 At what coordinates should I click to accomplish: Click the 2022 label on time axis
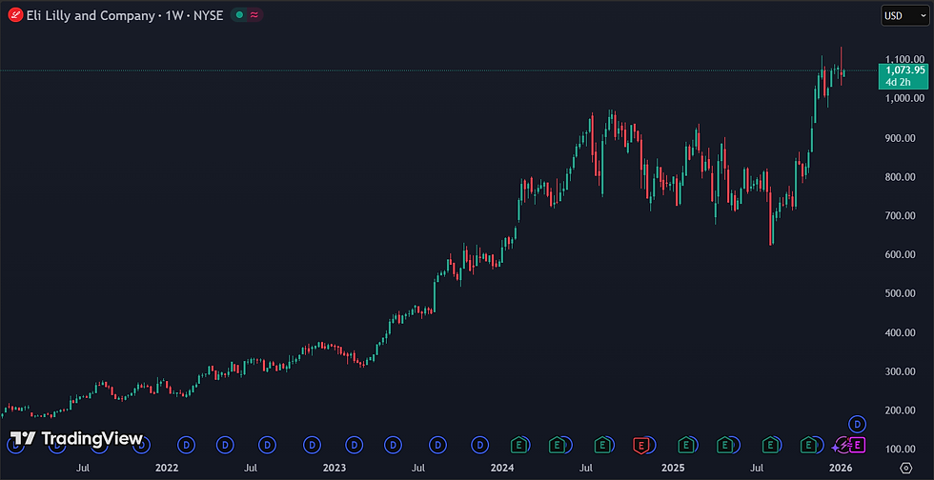(167, 468)
